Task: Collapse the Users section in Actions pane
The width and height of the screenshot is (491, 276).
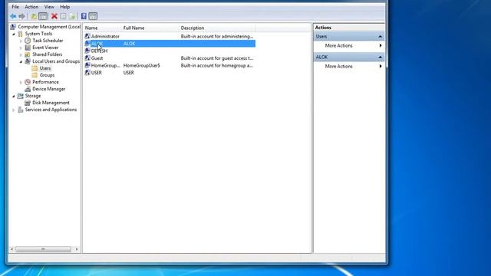Action: pyautogui.click(x=381, y=37)
